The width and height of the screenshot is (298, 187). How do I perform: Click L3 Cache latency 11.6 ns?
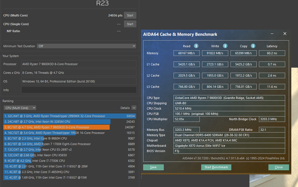click(272, 87)
